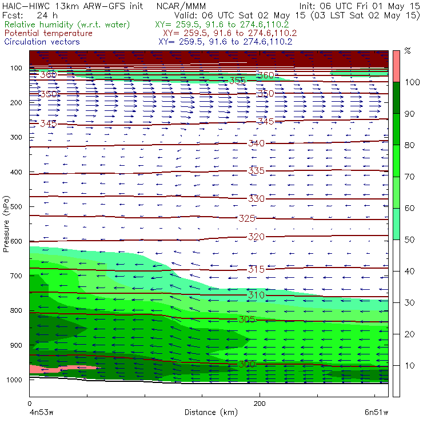This screenshot has height=423, width=423.
Task: Click the 'NCAR/MMM' header text
Action: point(181,6)
